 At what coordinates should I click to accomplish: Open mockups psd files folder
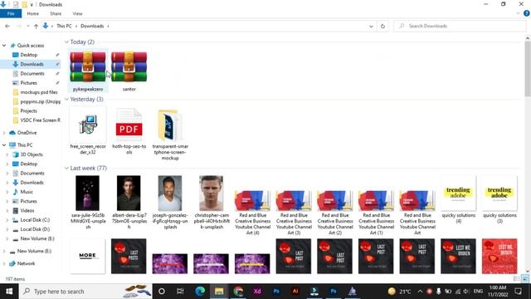pos(39,92)
